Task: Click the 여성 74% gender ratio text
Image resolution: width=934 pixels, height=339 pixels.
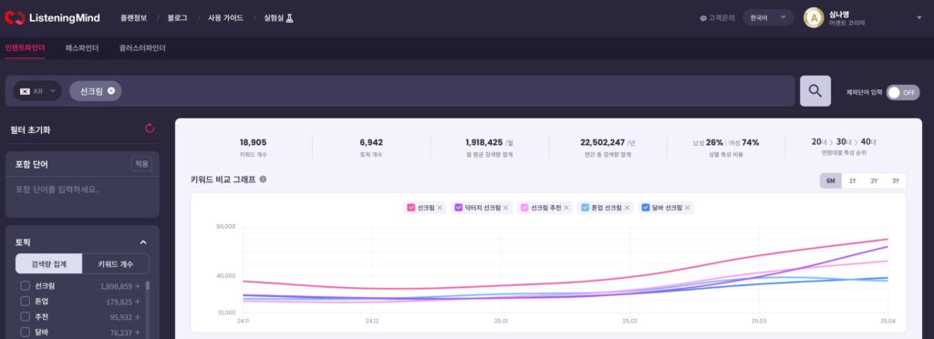Action: (744, 143)
